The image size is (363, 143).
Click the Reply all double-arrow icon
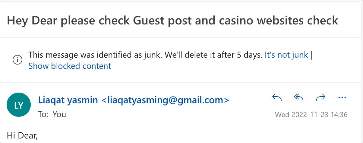[x=298, y=97]
